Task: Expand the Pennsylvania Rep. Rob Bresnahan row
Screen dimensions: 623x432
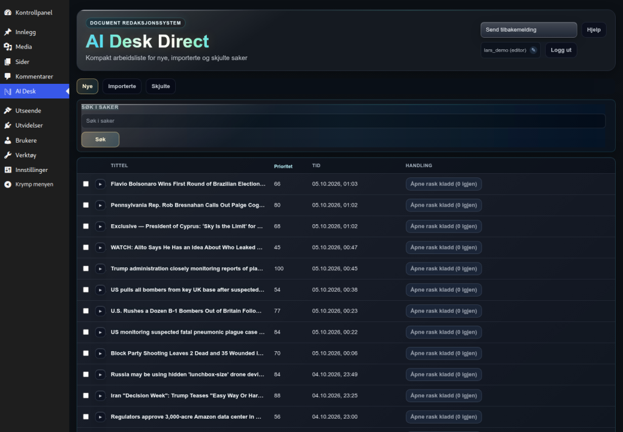Action: tap(100, 205)
